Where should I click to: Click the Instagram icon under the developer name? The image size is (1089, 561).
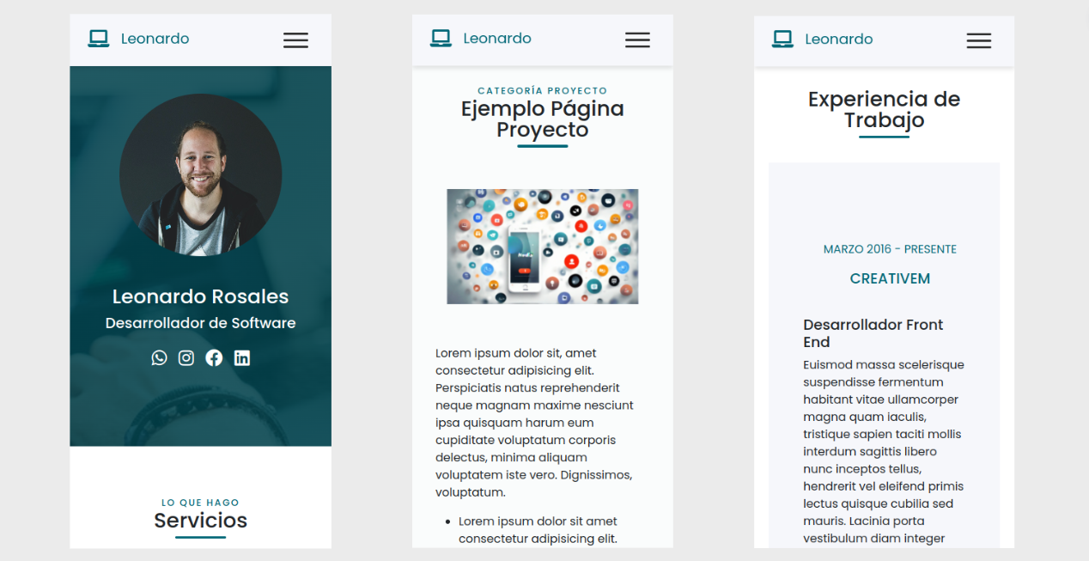click(x=186, y=358)
